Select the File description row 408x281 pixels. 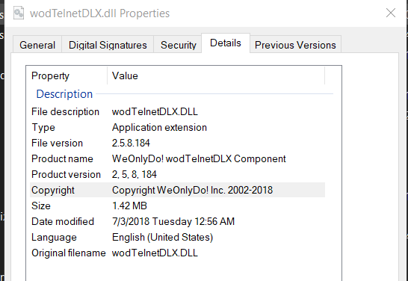tap(177, 111)
